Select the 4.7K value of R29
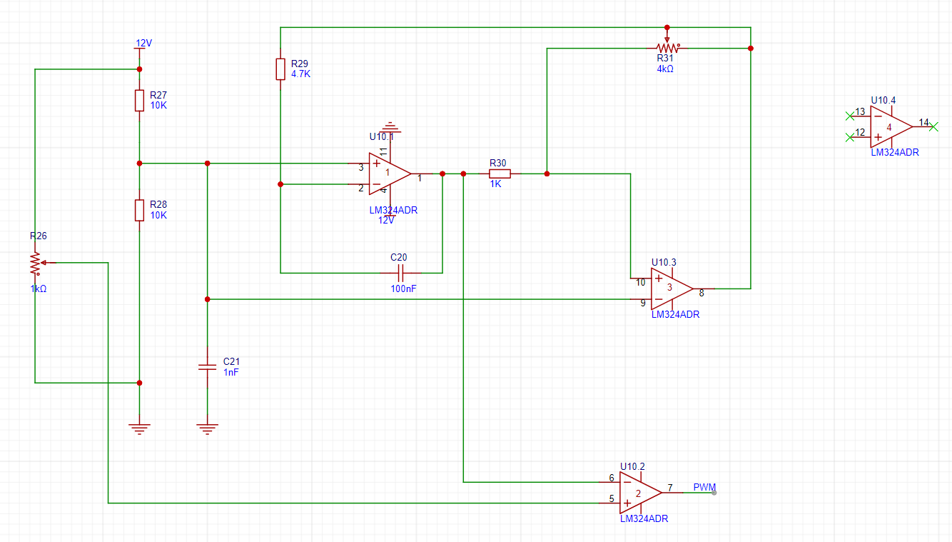952x542 pixels. (x=301, y=74)
